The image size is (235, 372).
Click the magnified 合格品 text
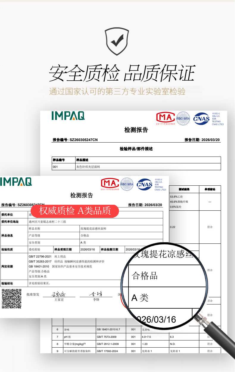pos(145,276)
